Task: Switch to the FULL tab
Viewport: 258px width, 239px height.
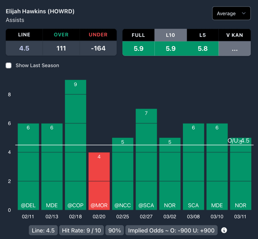Action: [x=138, y=35]
